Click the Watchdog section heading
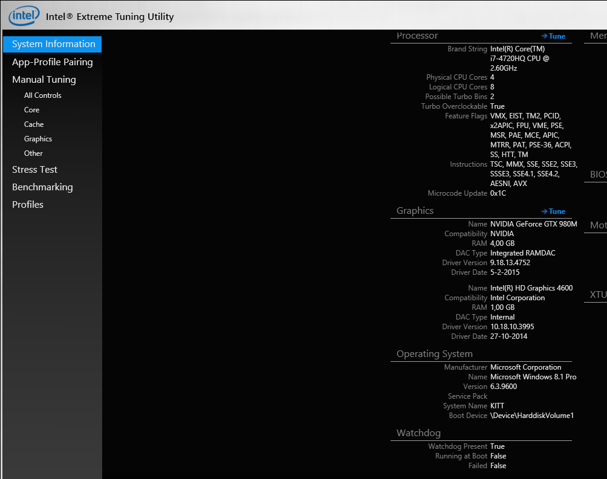The width and height of the screenshot is (607, 479). (418, 433)
